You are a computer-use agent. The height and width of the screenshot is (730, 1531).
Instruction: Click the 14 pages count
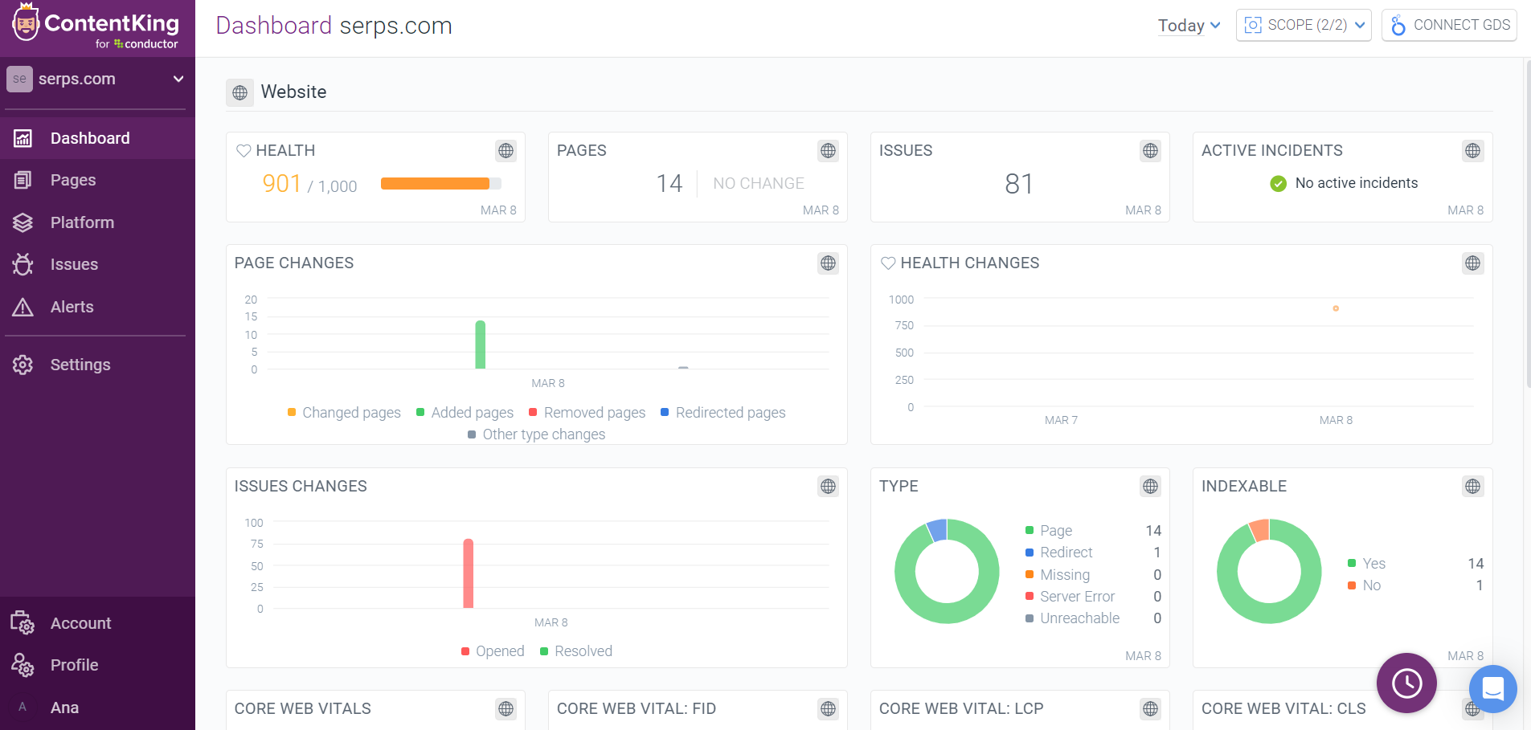pyautogui.click(x=669, y=184)
